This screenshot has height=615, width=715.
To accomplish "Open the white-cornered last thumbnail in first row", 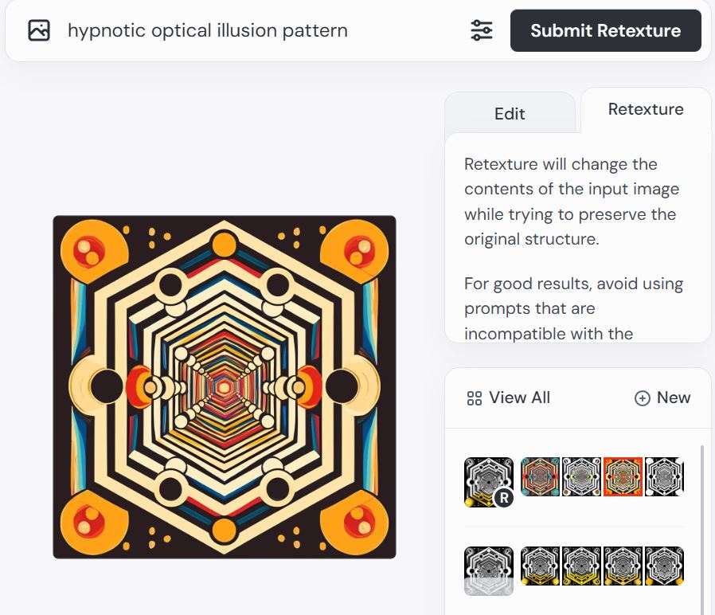I will click(x=664, y=477).
